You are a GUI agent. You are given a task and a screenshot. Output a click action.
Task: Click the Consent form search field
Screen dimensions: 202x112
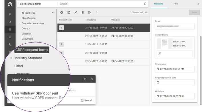click(175, 54)
